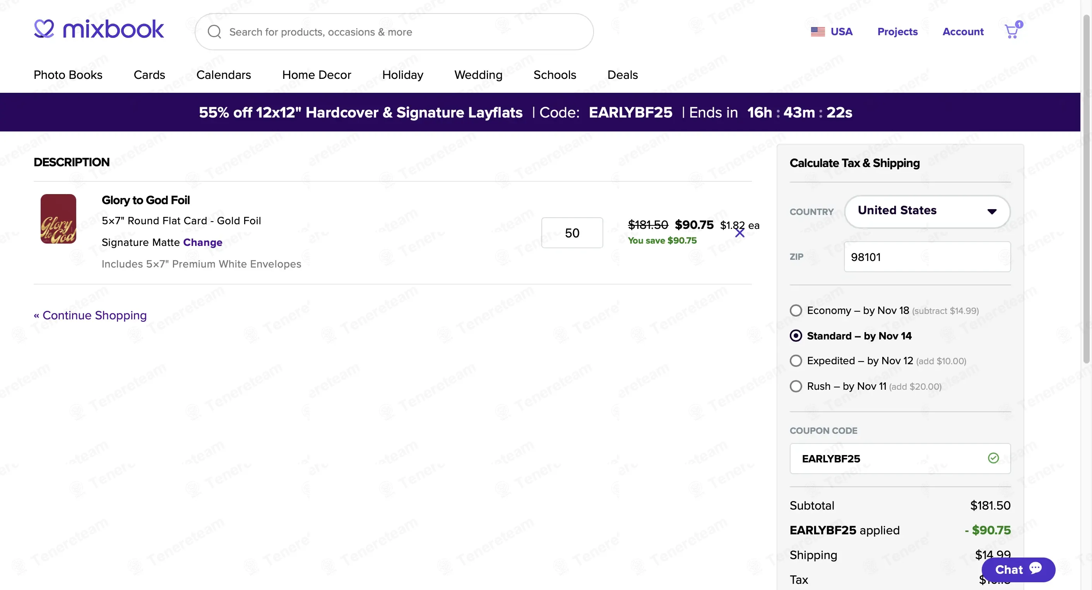Choose Expedited shipping by Nov 12
The image size is (1092, 590).
[x=796, y=361]
